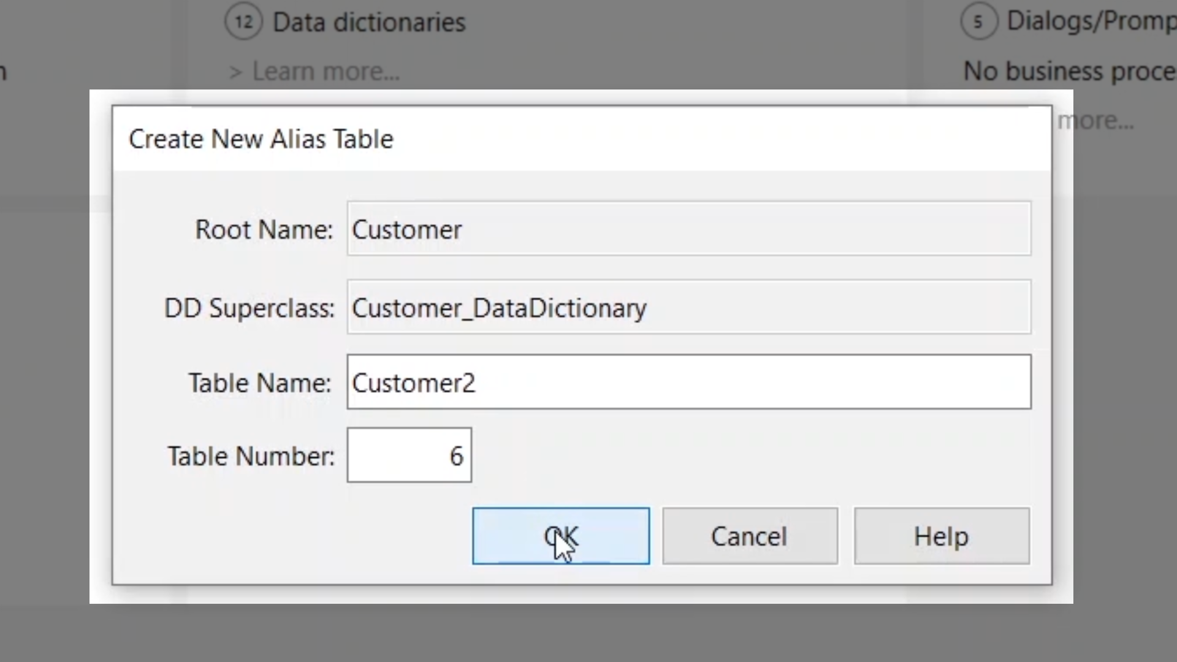Cancel the alias table creation
The width and height of the screenshot is (1177, 662).
[749, 536]
